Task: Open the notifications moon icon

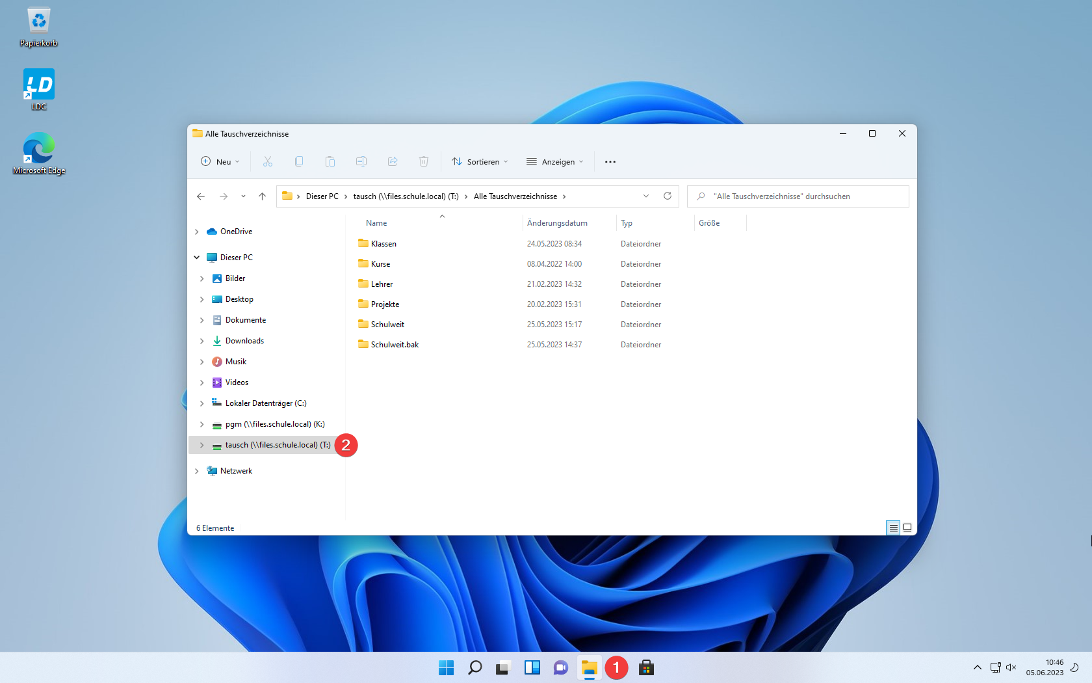Action: click(x=1075, y=667)
